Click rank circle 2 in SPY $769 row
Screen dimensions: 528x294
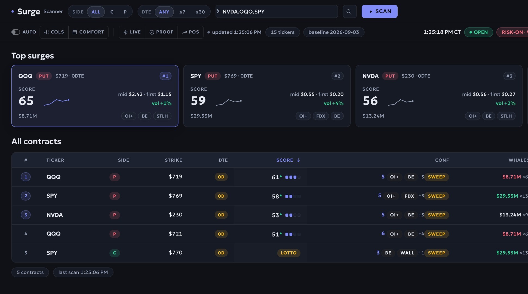[26, 196]
